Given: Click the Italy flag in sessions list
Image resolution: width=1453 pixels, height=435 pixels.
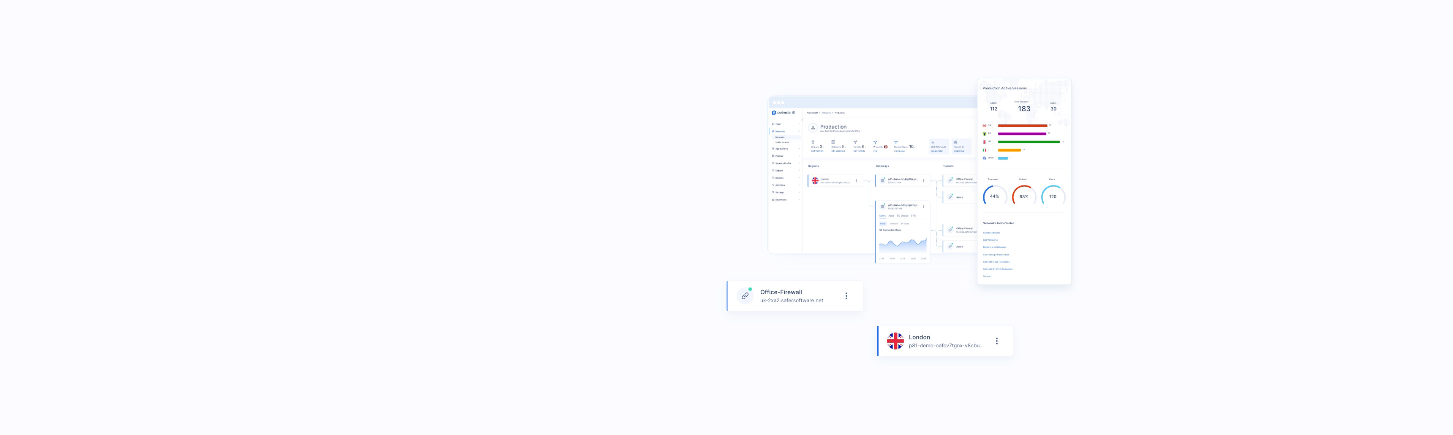Looking at the screenshot, I should (984, 150).
